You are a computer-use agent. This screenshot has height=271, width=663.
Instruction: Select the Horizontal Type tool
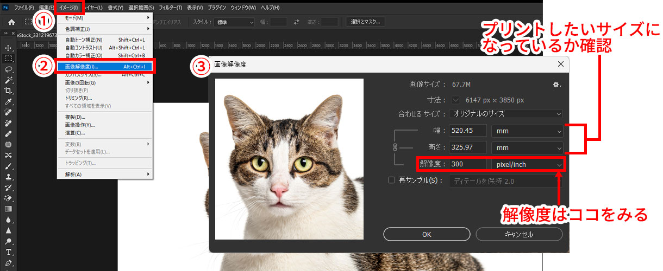point(9,253)
